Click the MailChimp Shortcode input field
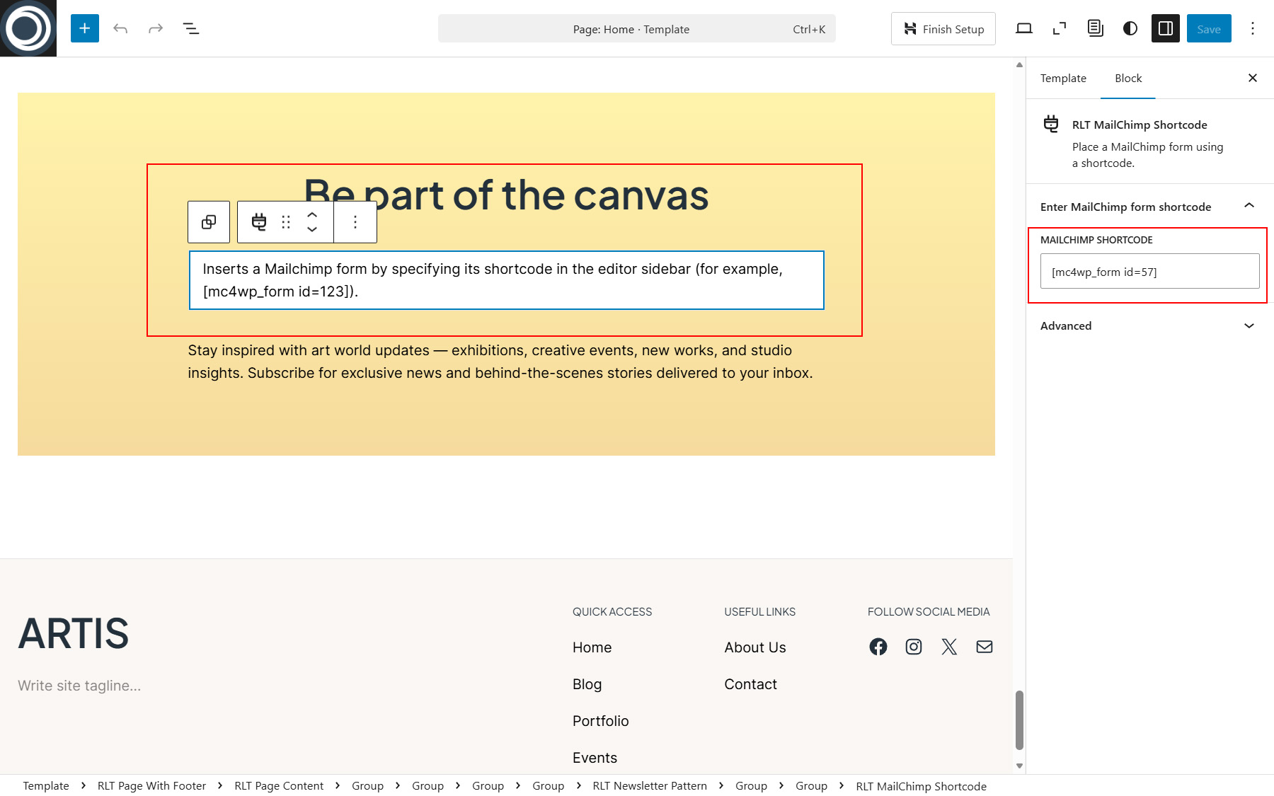Screen dimensions: 1274x796 [1149, 272]
